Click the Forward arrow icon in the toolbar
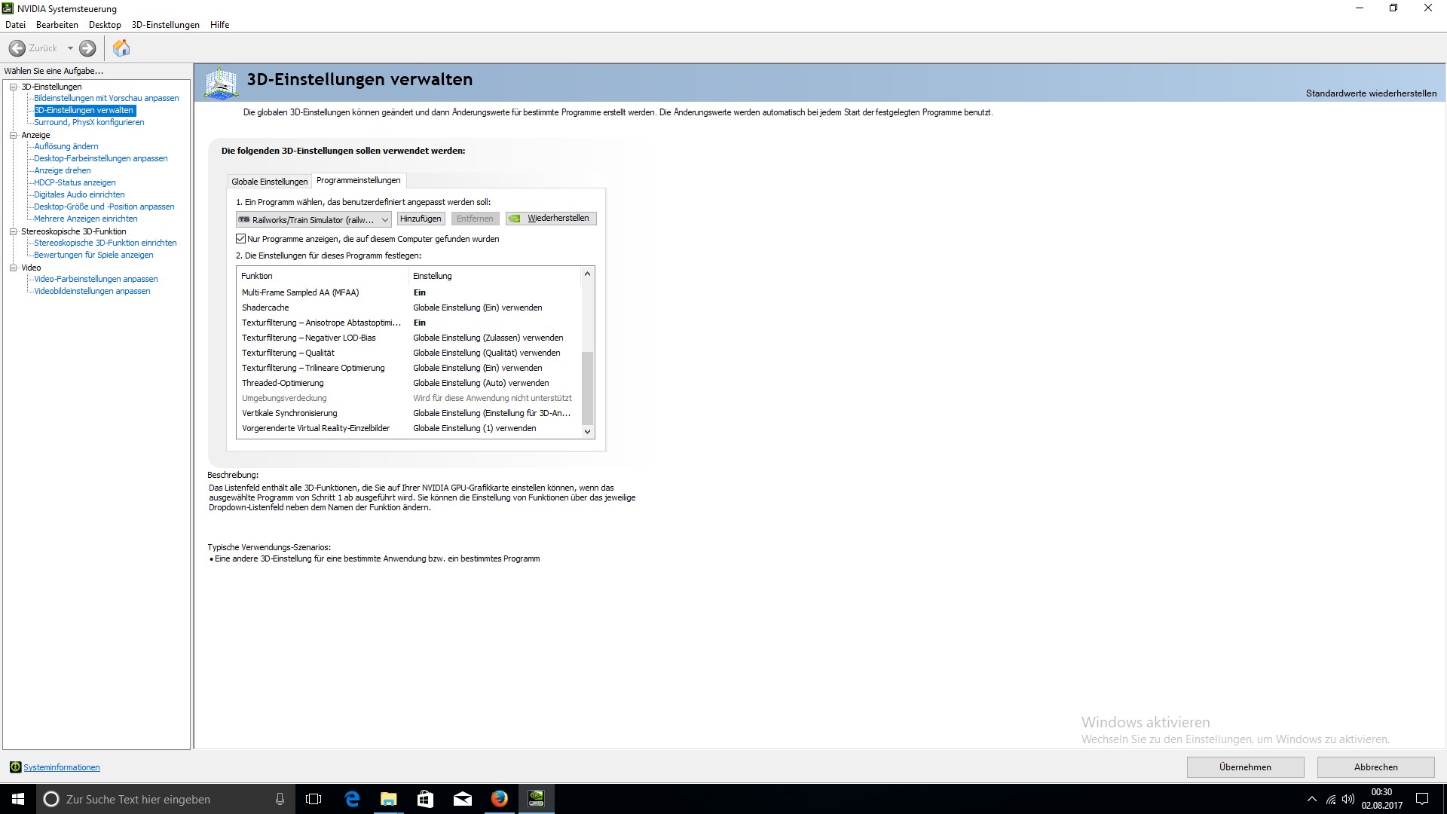The image size is (1447, 814). tap(87, 48)
